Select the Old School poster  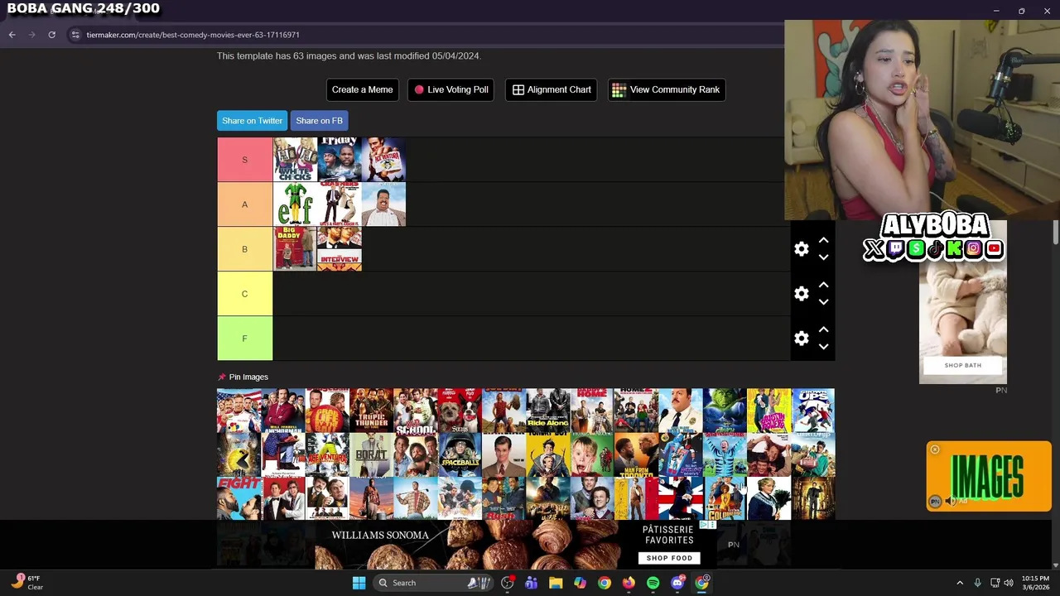tap(416, 411)
